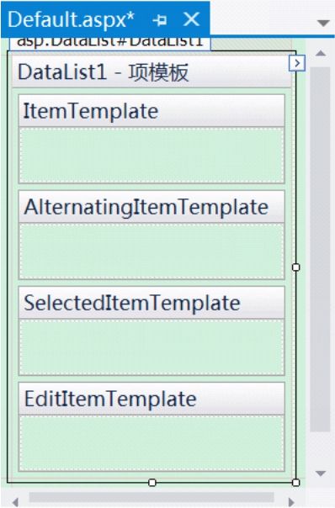The image size is (335, 508).
Task: Close the Default.aspx document tab
Action: click(x=191, y=19)
